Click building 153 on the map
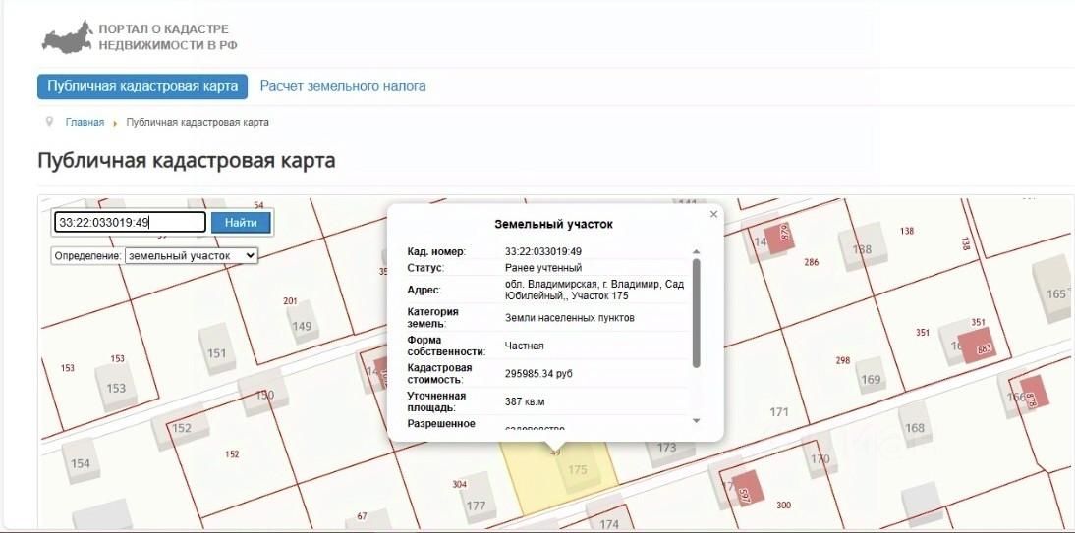 coord(115,385)
